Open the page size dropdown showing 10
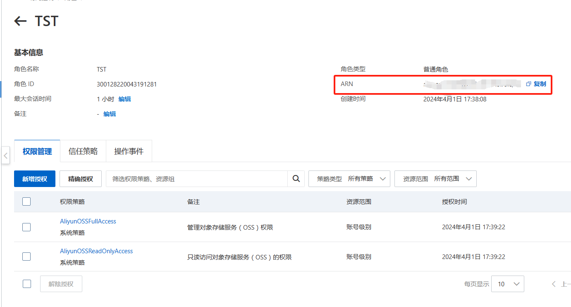Image resolution: width=571 pixels, height=307 pixels. (x=508, y=284)
